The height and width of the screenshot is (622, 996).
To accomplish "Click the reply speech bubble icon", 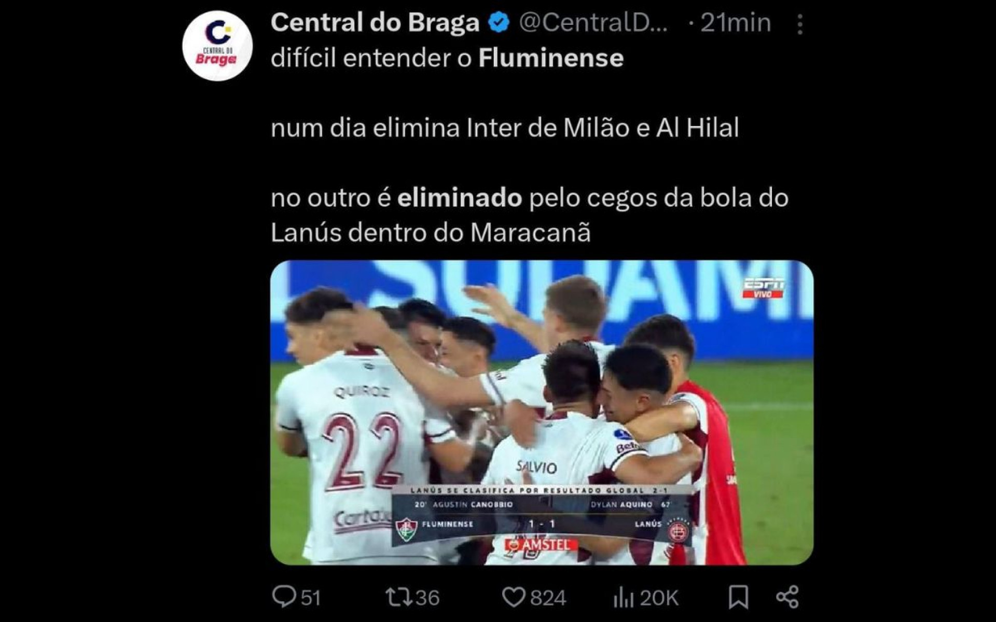I will pos(284,597).
